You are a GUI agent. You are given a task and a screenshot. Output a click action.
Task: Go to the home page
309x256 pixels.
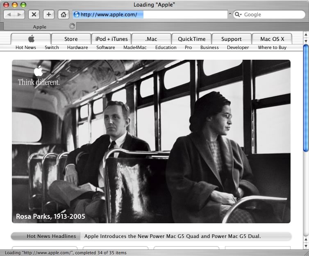(x=64, y=15)
